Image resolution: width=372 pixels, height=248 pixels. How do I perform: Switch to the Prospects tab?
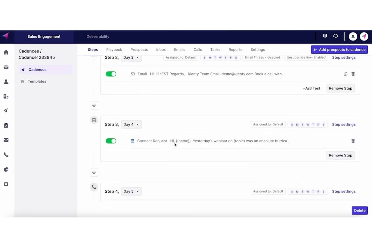pyautogui.click(x=139, y=49)
